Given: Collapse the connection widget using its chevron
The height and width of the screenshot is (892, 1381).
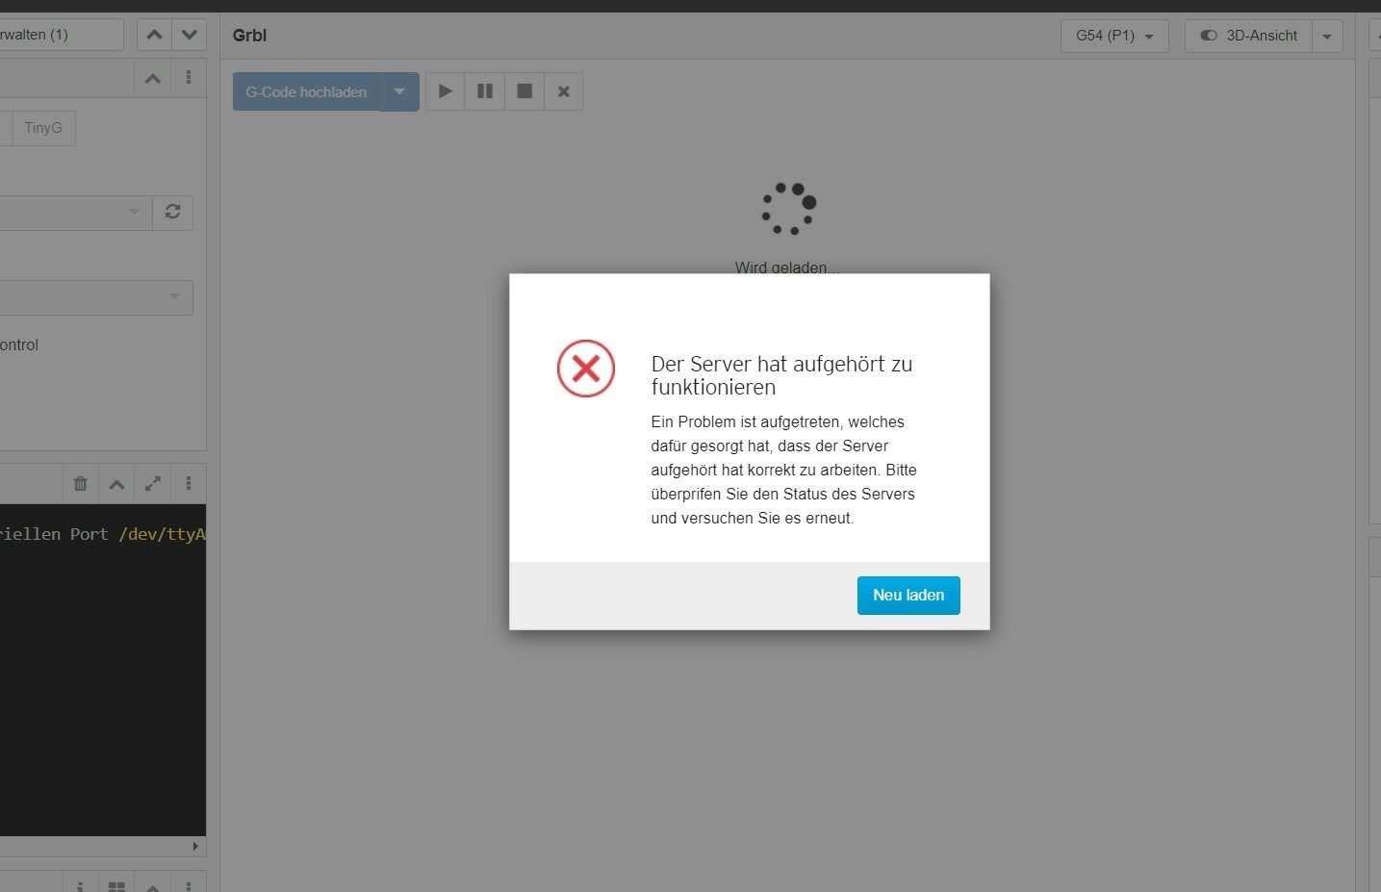Looking at the screenshot, I should click(x=153, y=79).
